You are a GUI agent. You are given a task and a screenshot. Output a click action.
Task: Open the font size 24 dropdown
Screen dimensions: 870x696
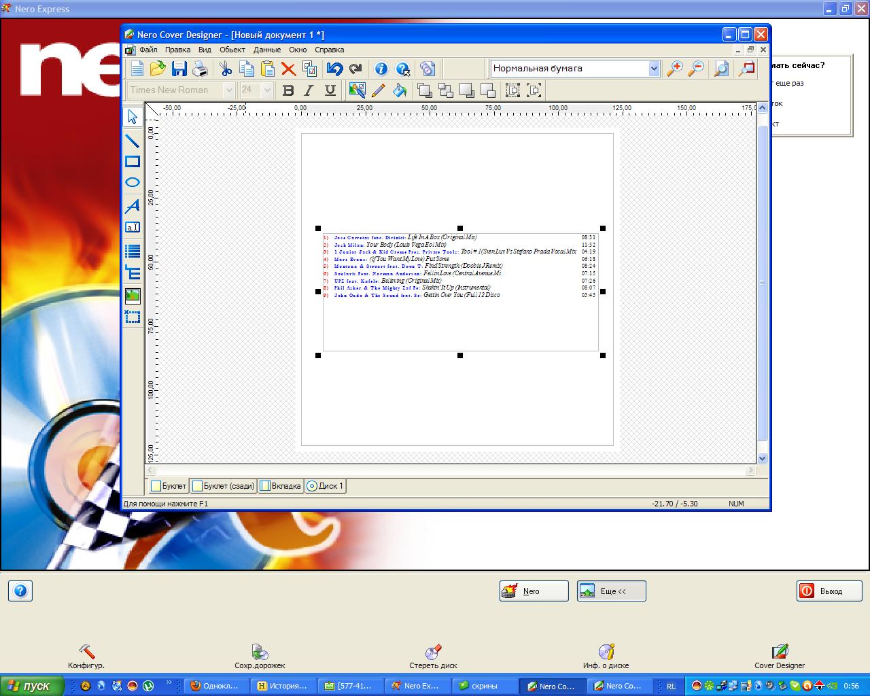click(x=267, y=90)
